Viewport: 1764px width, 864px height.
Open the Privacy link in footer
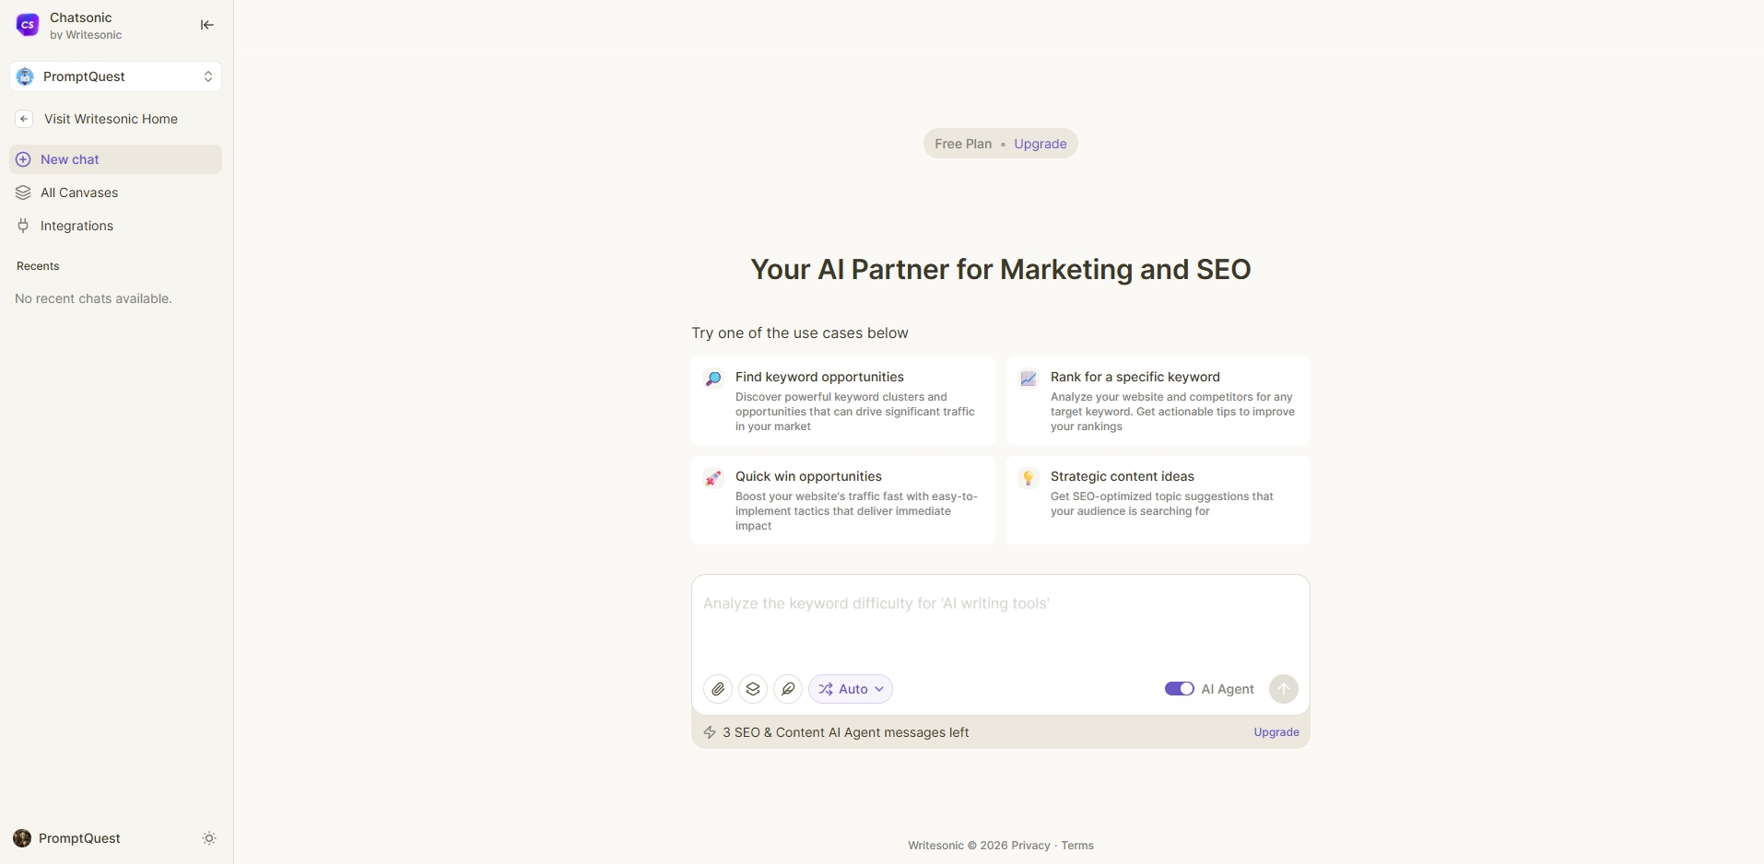click(1030, 846)
